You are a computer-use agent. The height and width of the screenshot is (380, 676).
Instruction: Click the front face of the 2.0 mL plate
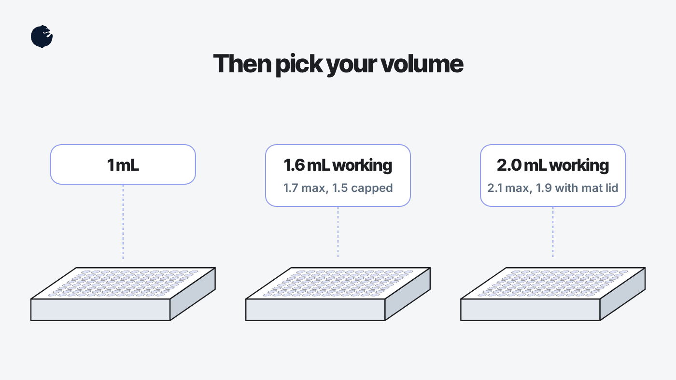(x=530, y=310)
